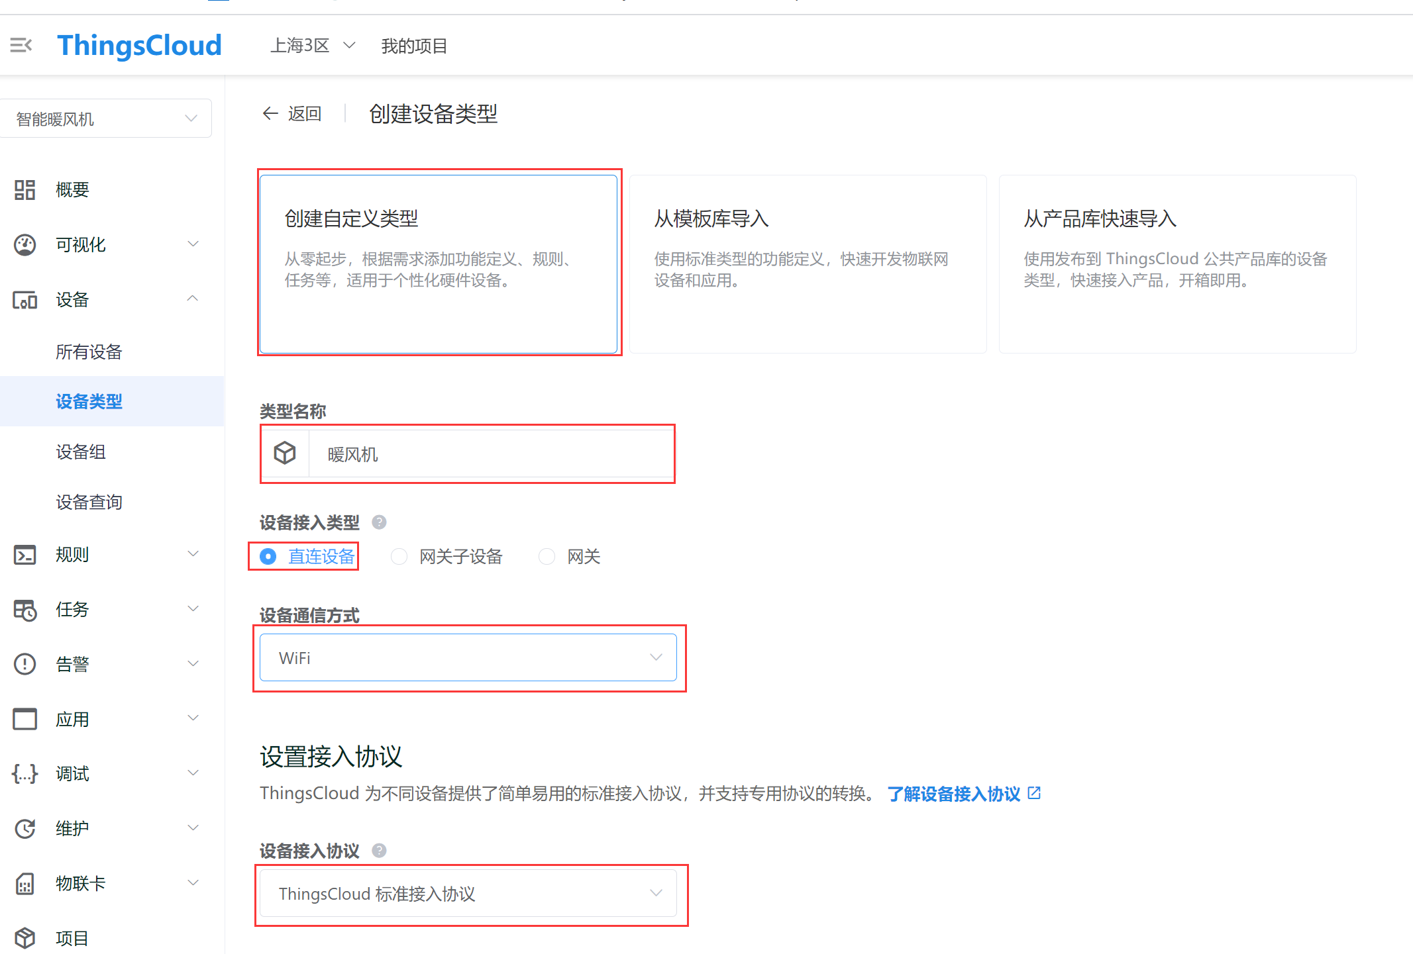This screenshot has height=954, width=1413.
Task: Click the 应用 window icon
Action: click(25, 719)
